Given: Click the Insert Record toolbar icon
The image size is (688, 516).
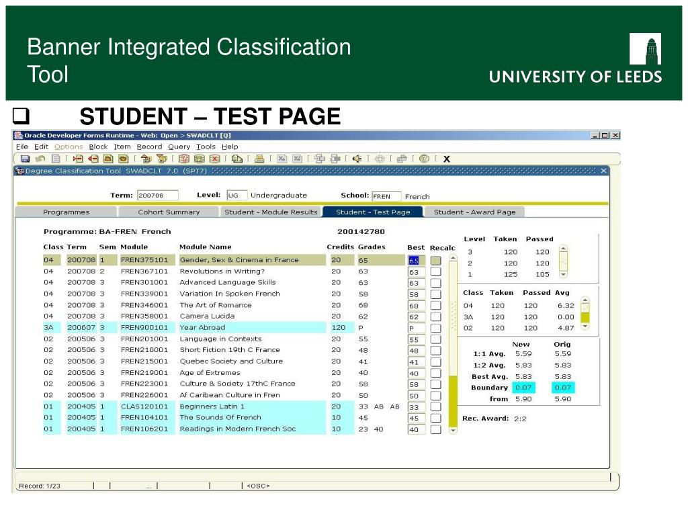Looking at the screenshot, I should tap(78, 159).
